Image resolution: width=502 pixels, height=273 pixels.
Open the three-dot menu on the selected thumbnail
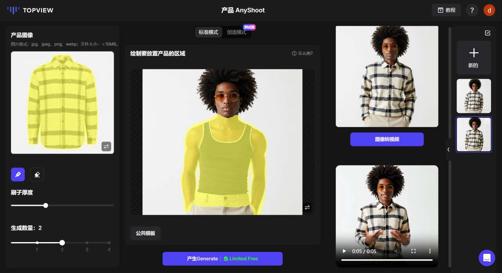(x=486, y=147)
